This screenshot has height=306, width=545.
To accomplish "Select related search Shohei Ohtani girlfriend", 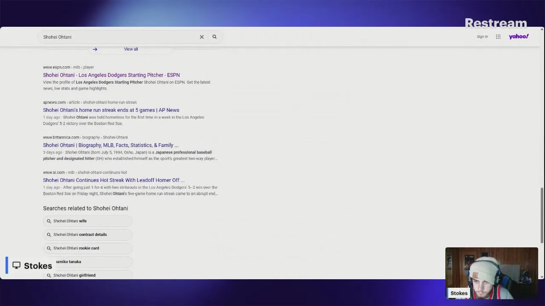I will [88, 275].
